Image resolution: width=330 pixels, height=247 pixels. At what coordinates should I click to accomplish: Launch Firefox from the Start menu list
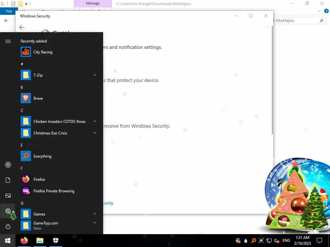tap(58, 179)
